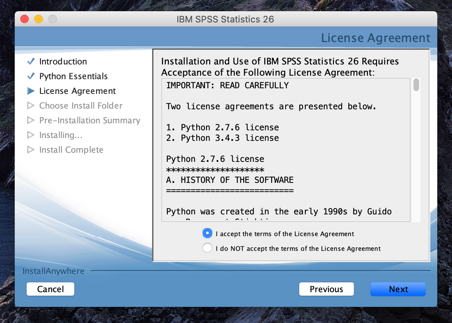Cancel the SPSS installation
This screenshot has height=323, width=452.
50,289
